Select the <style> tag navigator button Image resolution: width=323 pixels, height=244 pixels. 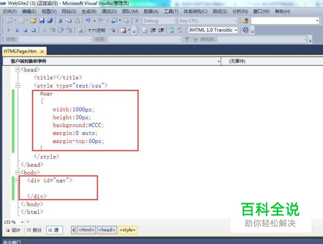coord(127,230)
